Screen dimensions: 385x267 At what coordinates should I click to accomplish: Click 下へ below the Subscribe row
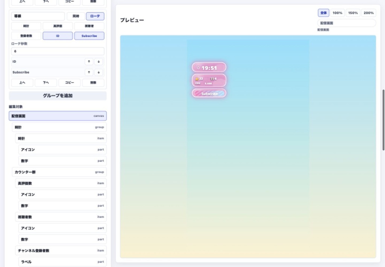(x=46, y=83)
